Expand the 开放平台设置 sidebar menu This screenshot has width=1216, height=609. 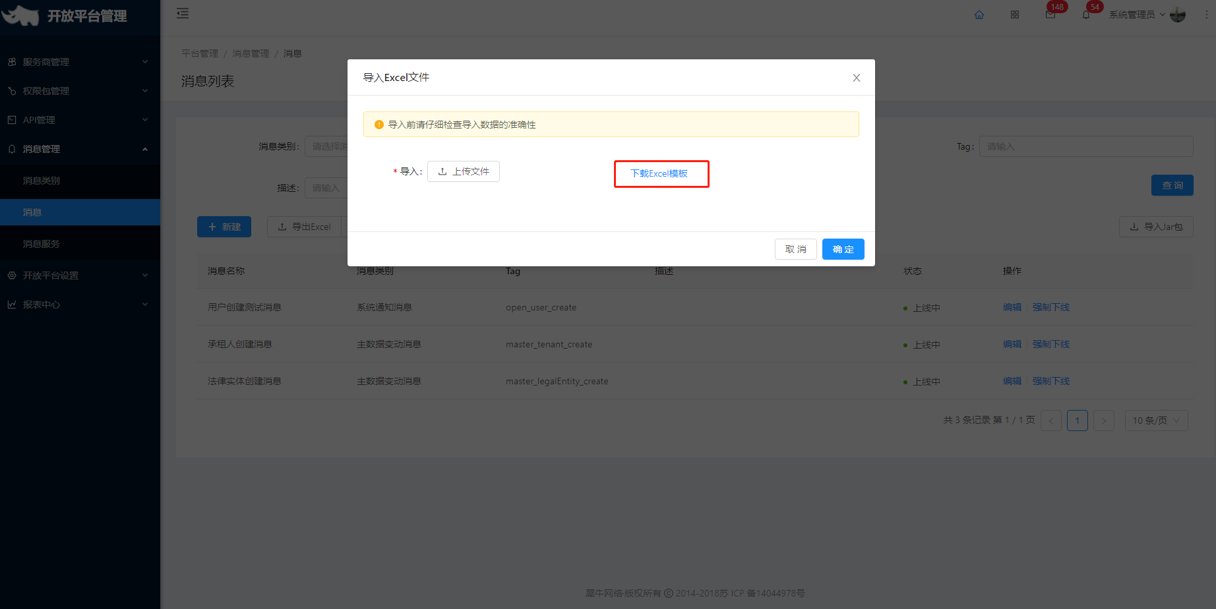tap(80, 275)
